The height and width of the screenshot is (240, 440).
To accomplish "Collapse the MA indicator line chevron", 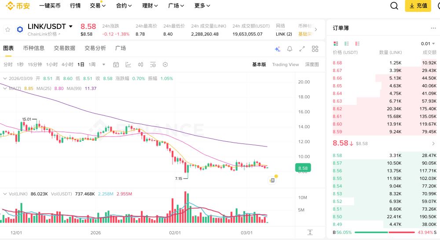I will click(5, 88).
